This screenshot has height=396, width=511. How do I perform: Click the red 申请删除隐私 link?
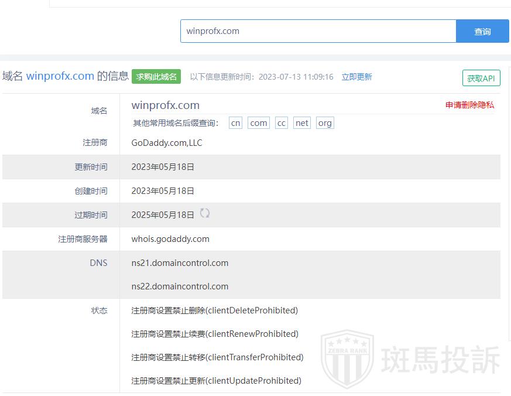[469, 105]
